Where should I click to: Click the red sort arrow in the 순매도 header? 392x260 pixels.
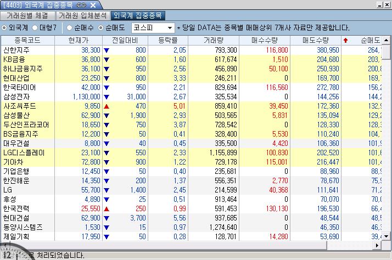[345, 40]
